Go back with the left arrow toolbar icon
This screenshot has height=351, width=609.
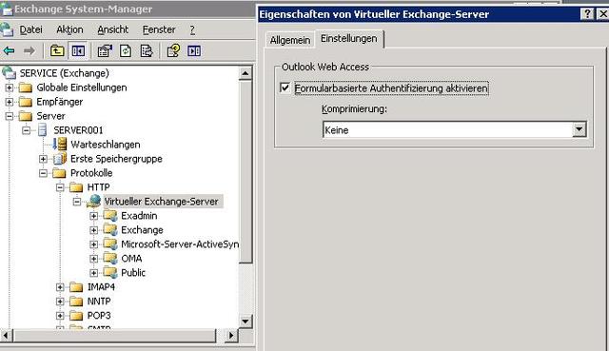9,50
